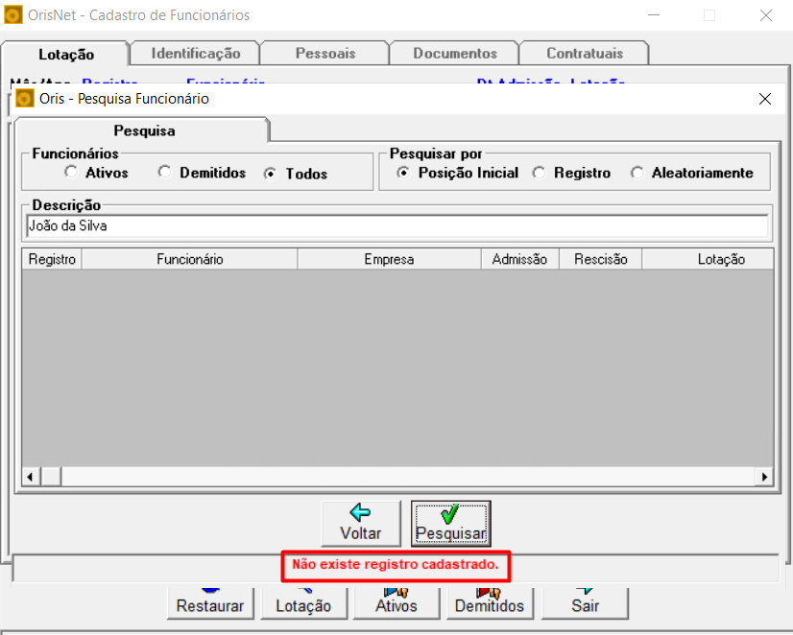Viewport: 793px width, 635px height.
Task: Switch to the Documentos tab
Action: click(455, 53)
